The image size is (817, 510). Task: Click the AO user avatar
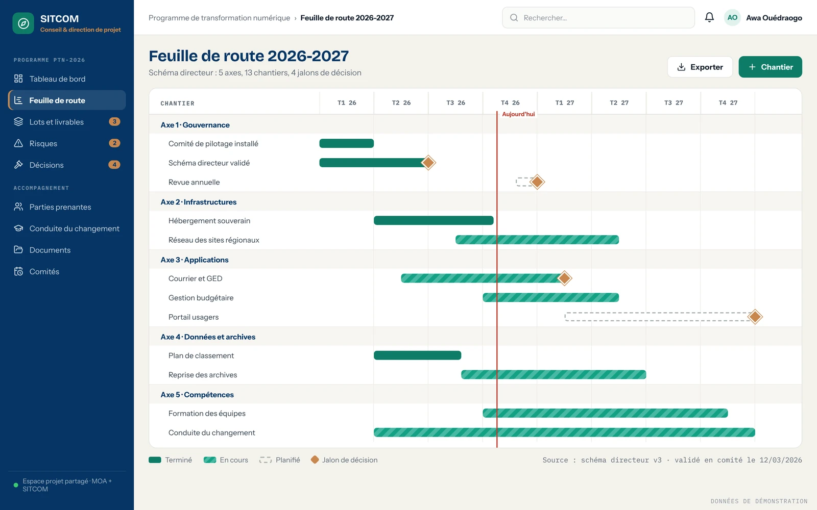pyautogui.click(x=732, y=17)
